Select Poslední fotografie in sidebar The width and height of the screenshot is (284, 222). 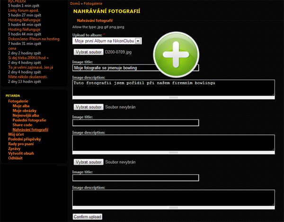click(29, 120)
